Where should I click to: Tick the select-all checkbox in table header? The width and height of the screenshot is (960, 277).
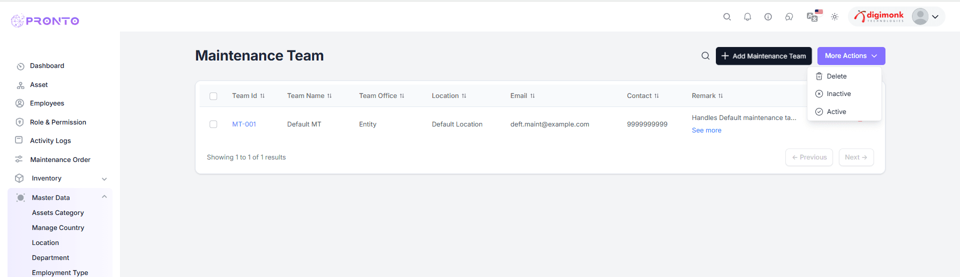(214, 96)
